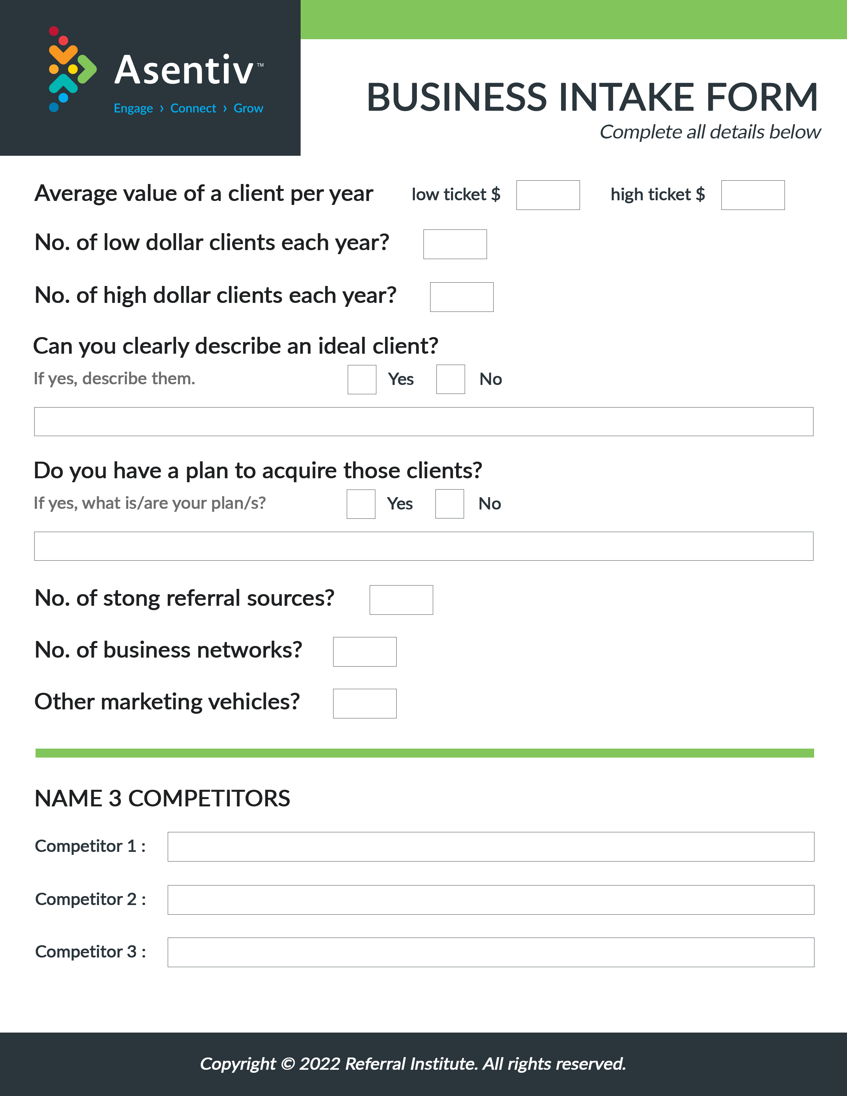
Task: Click the low ticket $ input box
Action: pos(548,195)
